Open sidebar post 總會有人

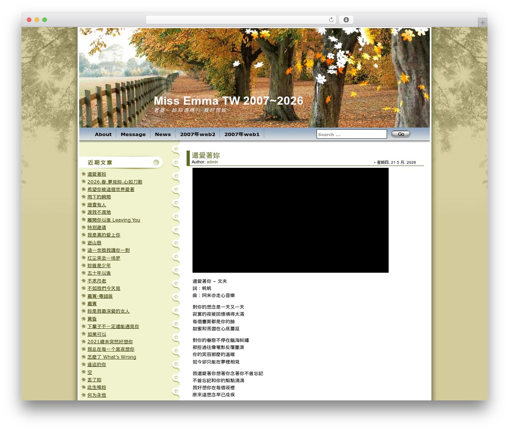pyautogui.click(x=97, y=205)
